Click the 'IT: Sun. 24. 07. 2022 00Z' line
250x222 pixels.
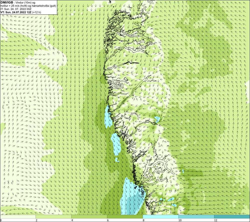pos(16,9)
